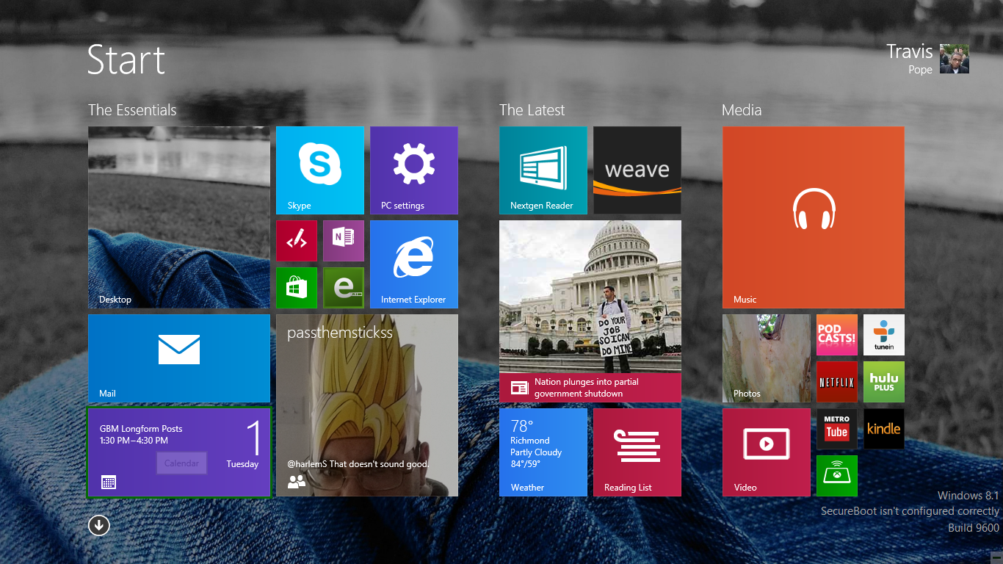The height and width of the screenshot is (564, 1003).
Task: Launch Hulu Plus
Action: [x=883, y=381]
